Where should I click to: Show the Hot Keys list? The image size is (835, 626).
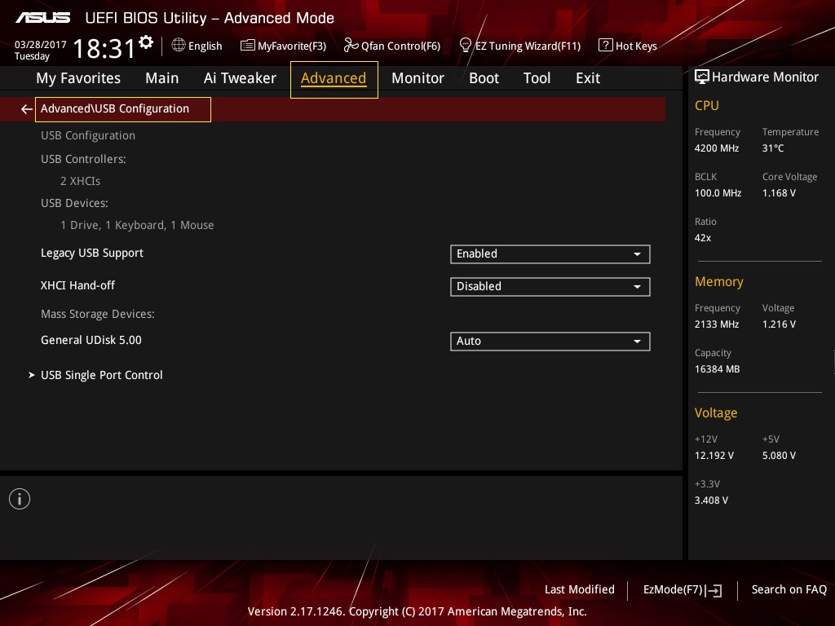[x=636, y=46]
